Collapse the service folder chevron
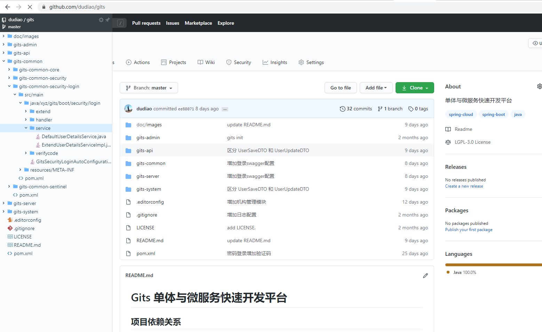Image resolution: width=542 pixels, height=332 pixels. click(26, 128)
